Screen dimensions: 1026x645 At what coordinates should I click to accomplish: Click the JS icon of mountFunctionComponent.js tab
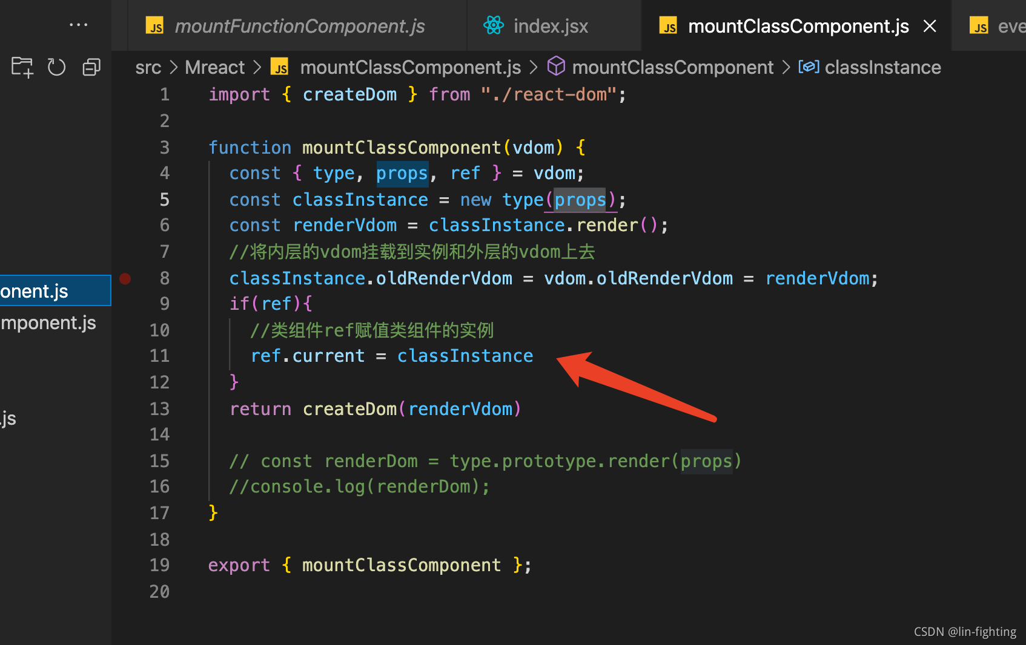click(155, 26)
